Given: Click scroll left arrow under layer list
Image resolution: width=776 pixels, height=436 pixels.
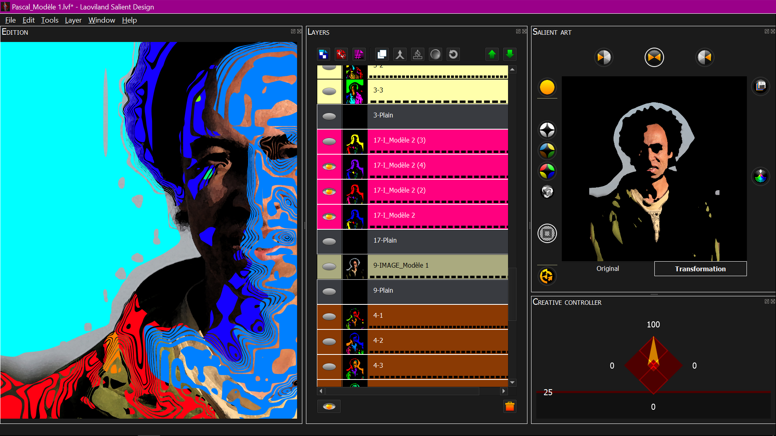Looking at the screenshot, I should click(321, 391).
